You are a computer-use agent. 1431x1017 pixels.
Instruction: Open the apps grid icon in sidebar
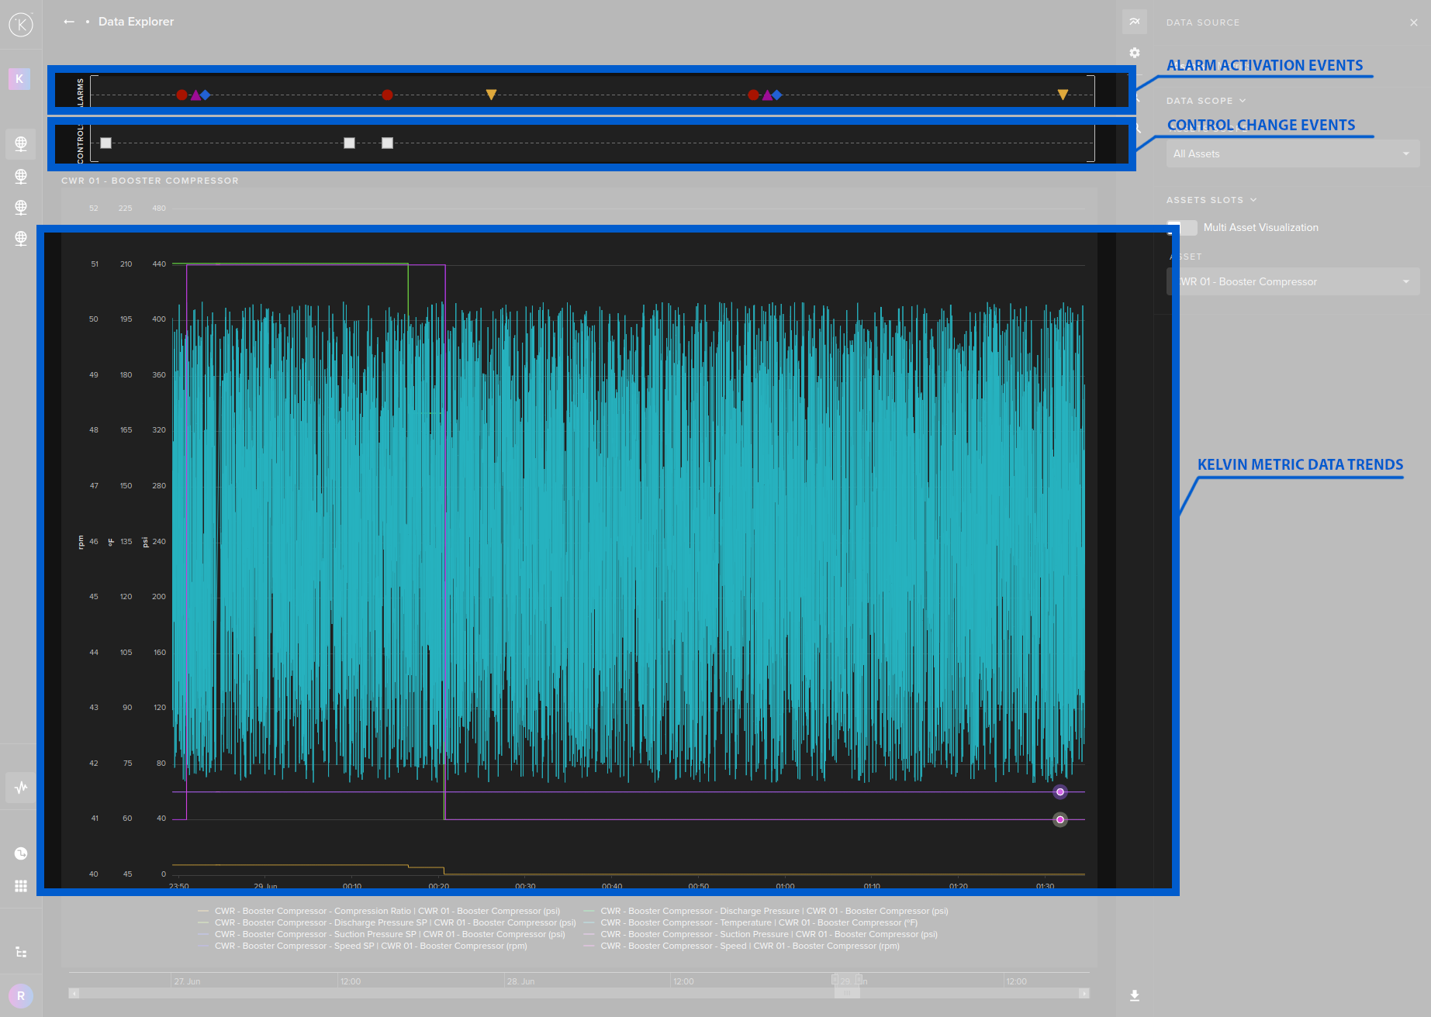(x=21, y=886)
